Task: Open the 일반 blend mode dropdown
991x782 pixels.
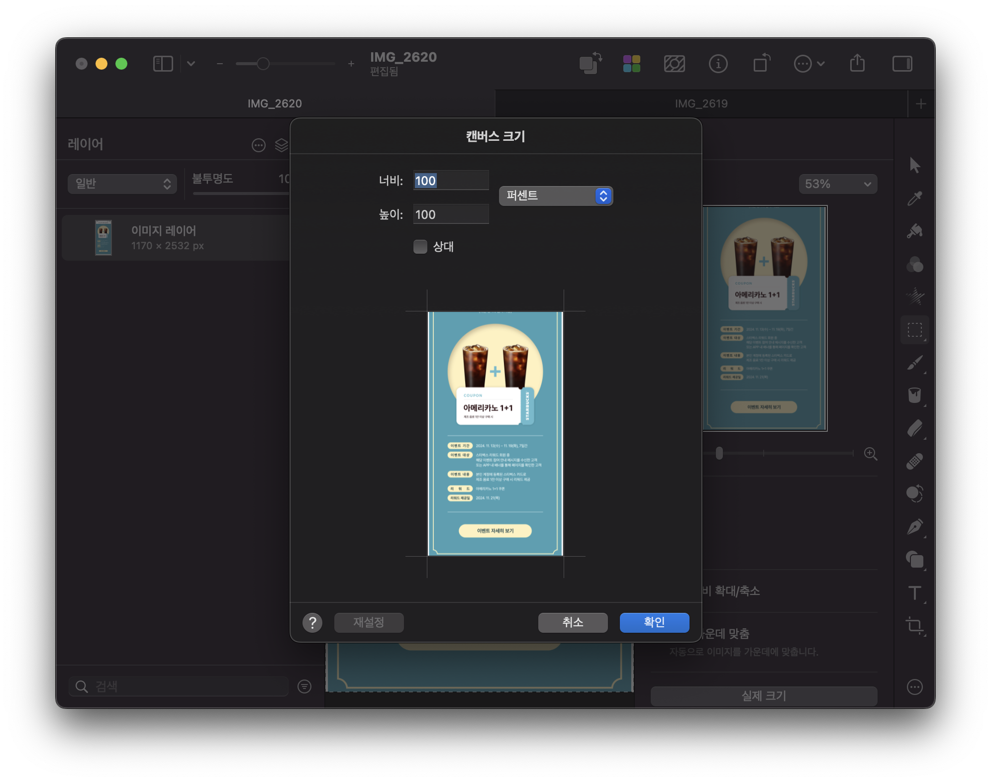Action: (x=122, y=184)
